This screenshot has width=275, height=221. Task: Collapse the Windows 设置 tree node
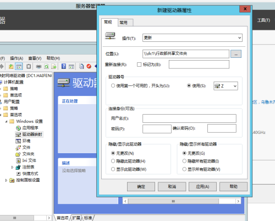tap(7, 121)
